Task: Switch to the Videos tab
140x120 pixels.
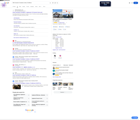Action: tap(36, 6)
